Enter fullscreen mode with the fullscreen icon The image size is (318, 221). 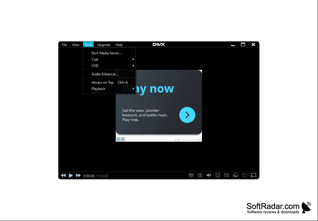(218, 175)
